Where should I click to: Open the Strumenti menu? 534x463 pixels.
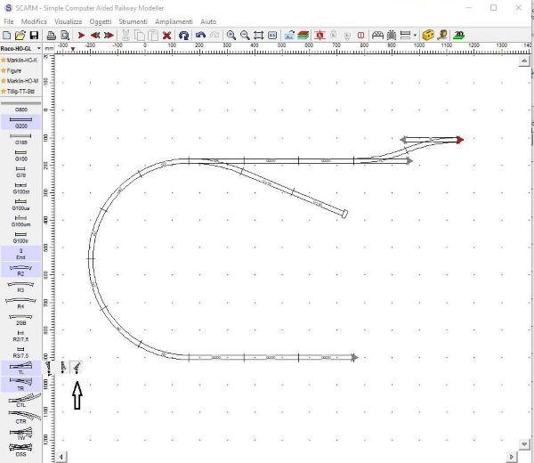pyautogui.click(x=132, y=20)
